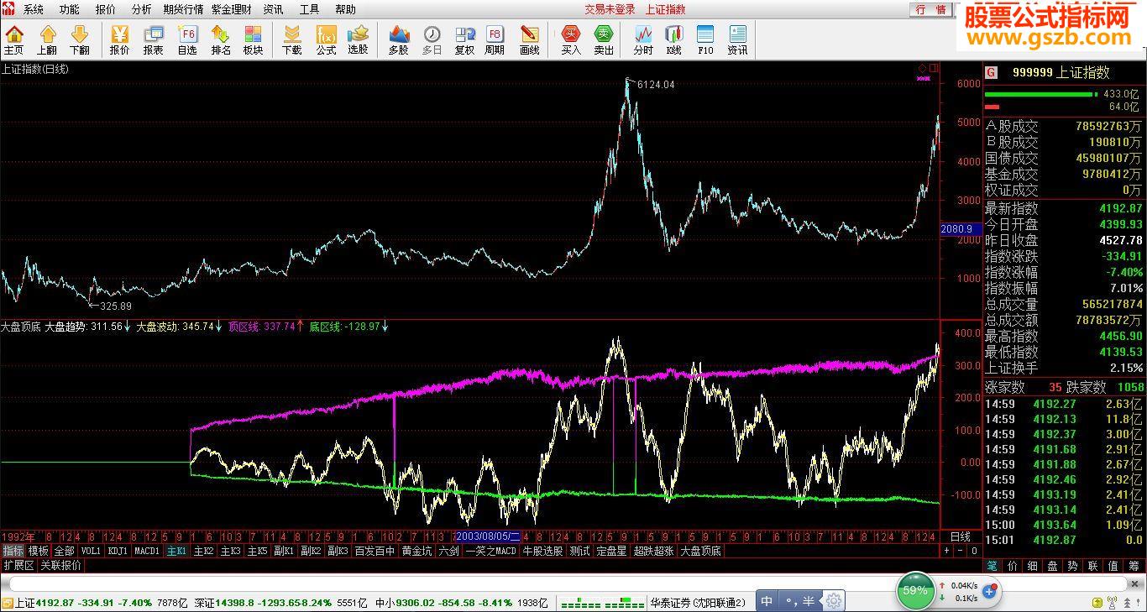Open the 系统 menu
1147x612 pixels.
[34, 9]
